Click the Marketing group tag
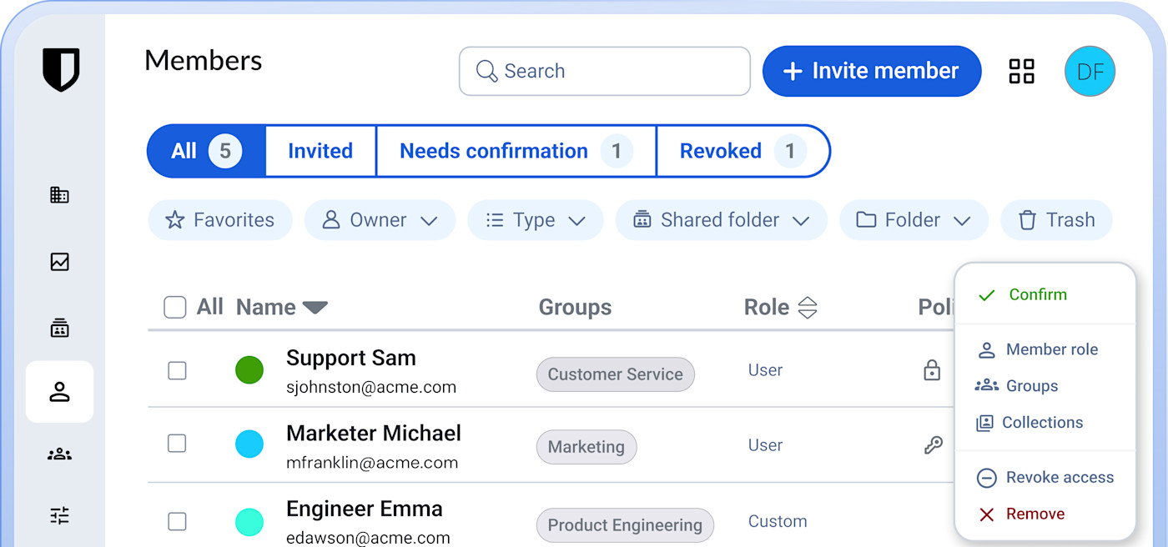The image size is (1168, 547). 587,447
